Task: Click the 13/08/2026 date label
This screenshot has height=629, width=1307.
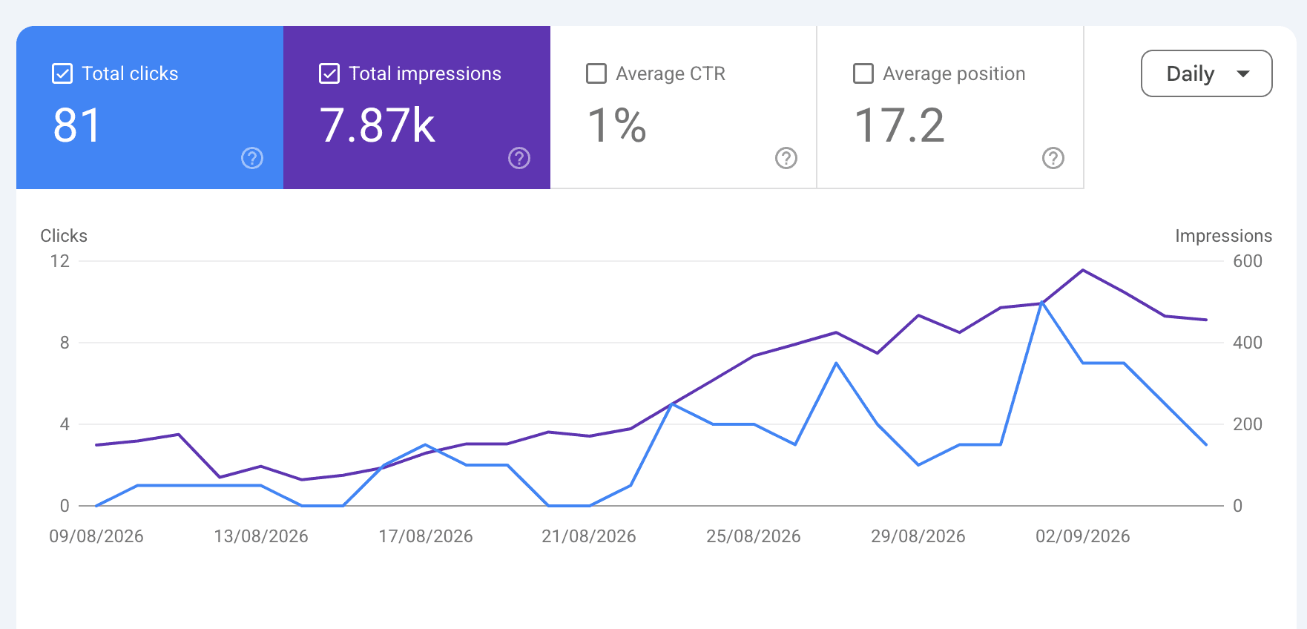Action: 261,536
